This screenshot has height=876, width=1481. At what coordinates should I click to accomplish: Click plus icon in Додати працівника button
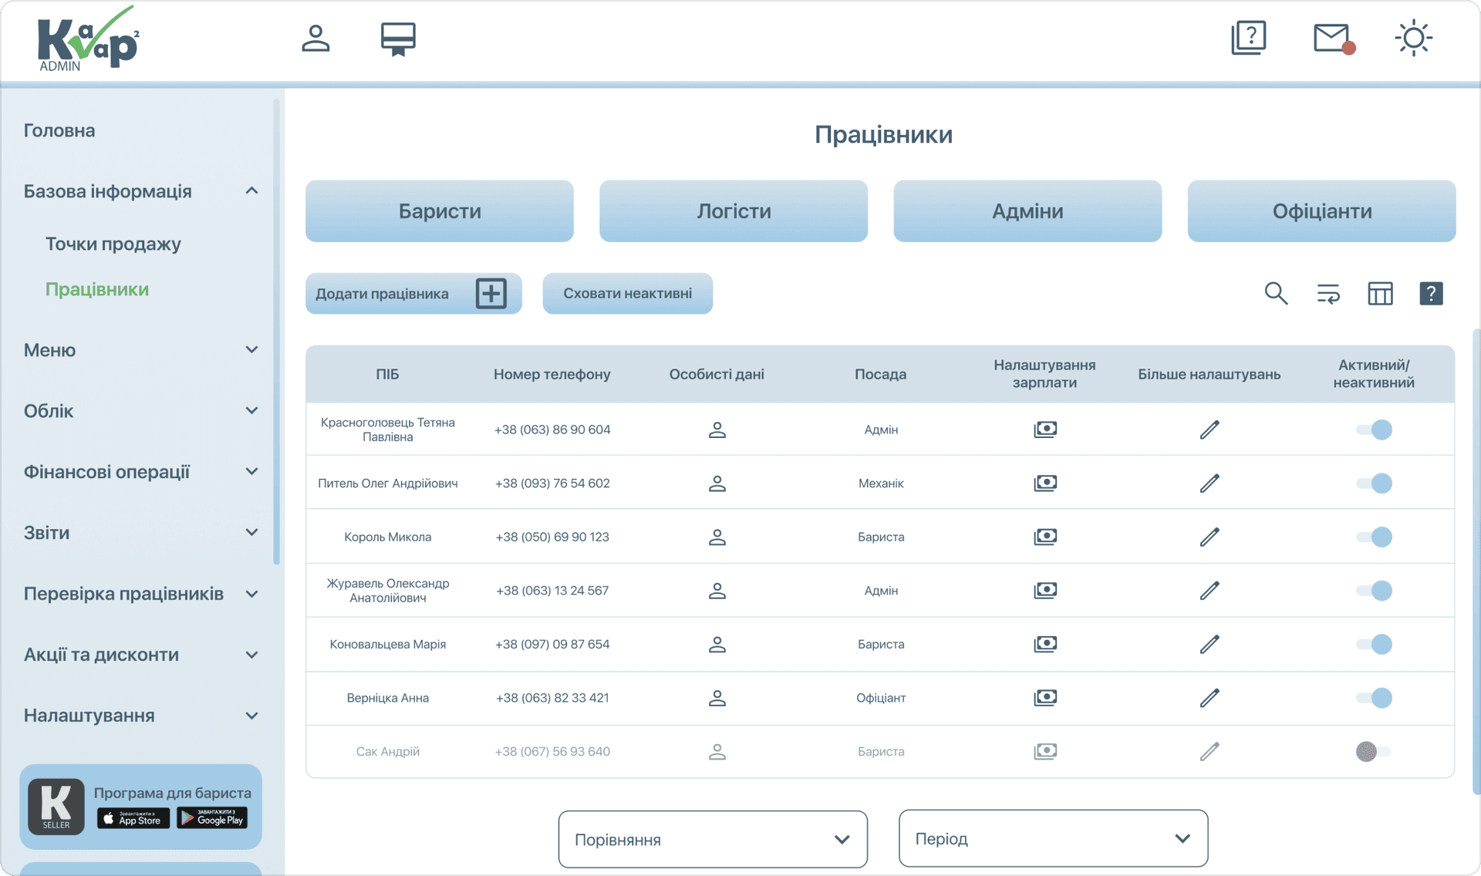coord(491,293)
